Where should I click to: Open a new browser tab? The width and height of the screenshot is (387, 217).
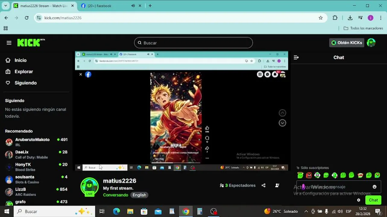click(x=150, y=6)
